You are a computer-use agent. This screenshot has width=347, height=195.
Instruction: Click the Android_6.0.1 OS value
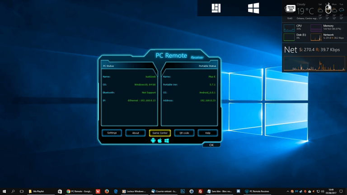click(x=207, y=93)
